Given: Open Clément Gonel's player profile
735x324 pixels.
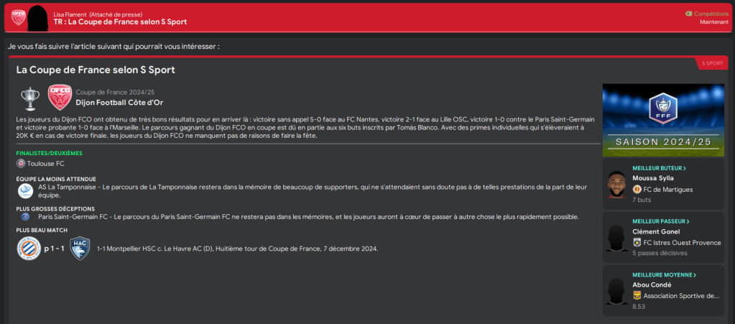Looking at the screenshot, I should pos(655,231).
